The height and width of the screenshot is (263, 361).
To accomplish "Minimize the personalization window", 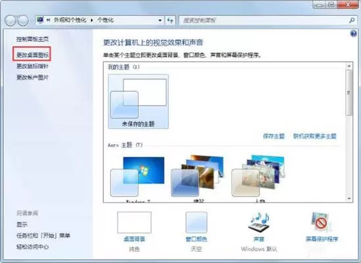I will pos(319,5).
